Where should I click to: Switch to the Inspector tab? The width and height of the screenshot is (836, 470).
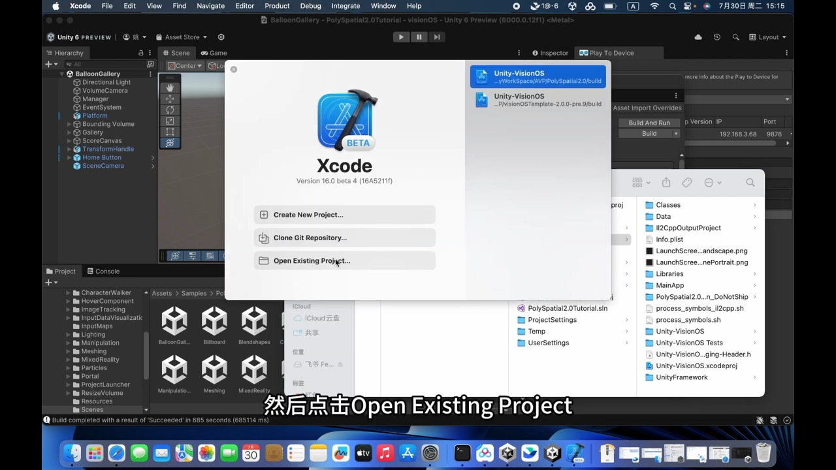pyautogui.click(x=550, y=53)
